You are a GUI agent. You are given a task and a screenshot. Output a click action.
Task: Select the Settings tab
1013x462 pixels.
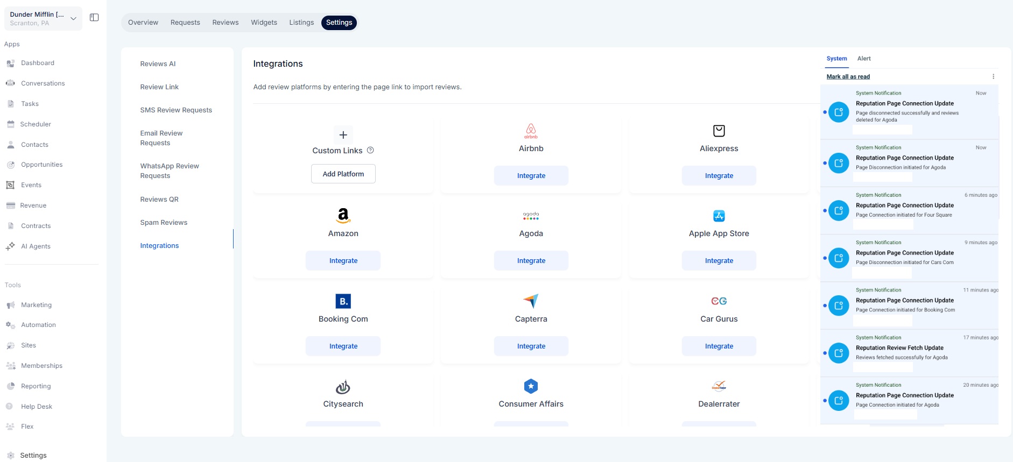339,23
